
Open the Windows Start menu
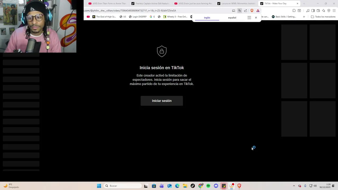pyautogui.click(x=99, y=186)
